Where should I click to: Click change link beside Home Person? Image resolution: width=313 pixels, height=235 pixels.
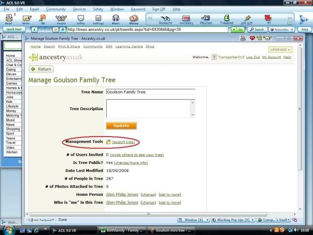pos(148,195)
